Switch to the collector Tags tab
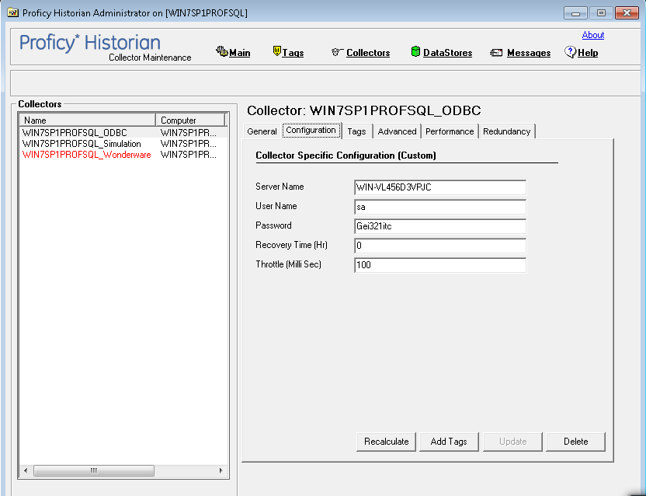 [357, 131]
